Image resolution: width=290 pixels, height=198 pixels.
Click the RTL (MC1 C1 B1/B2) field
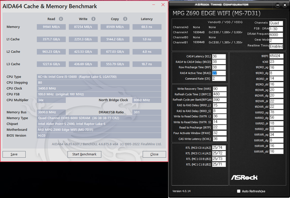[x=219, y=164]
